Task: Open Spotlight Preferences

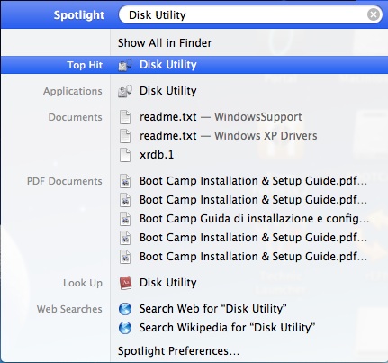Action: coord(178,351)
